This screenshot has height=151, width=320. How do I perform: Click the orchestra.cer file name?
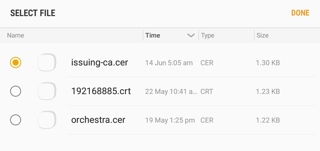pyautogui.click(x=98, y=120)
